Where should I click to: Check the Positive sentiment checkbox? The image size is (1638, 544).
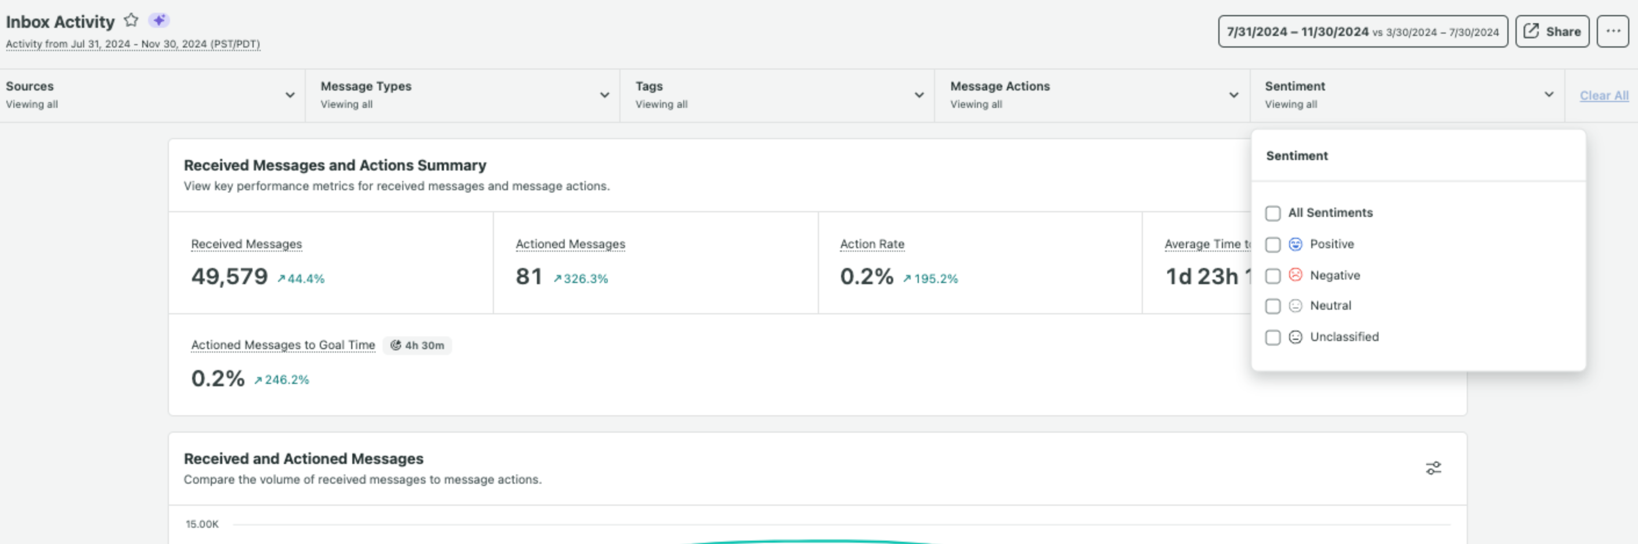point(1272,245)
